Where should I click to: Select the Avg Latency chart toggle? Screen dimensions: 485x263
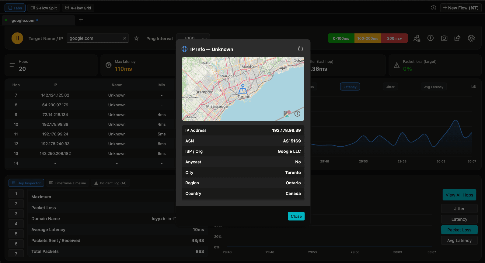(x=434, y=87)
